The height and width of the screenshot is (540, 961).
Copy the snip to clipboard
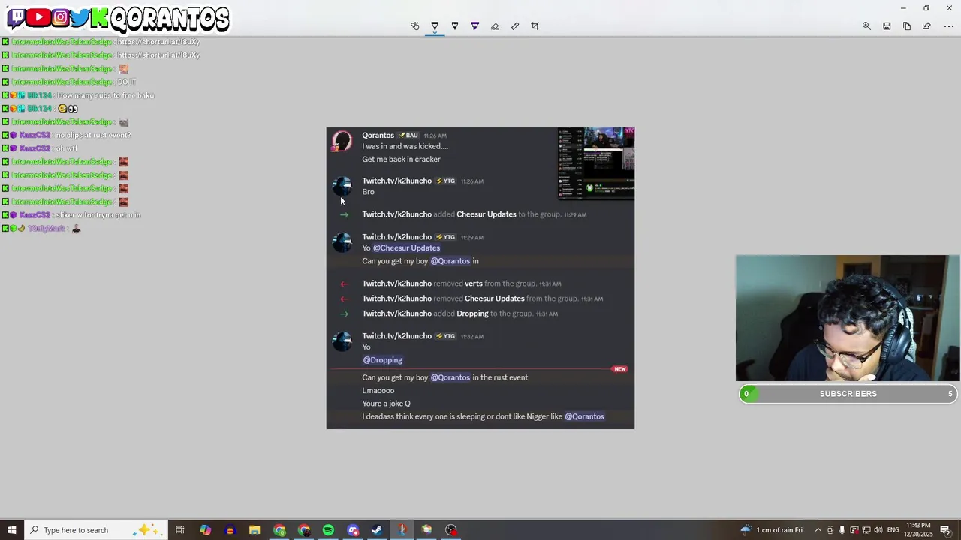click(907, 26)
